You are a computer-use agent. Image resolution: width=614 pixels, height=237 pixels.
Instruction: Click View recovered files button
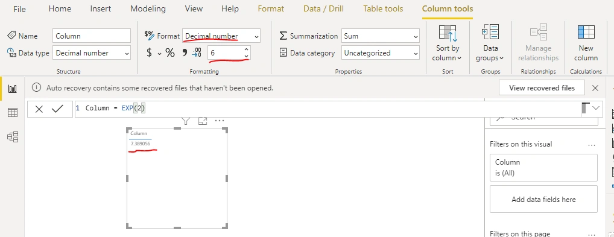[x=542, y=88]
